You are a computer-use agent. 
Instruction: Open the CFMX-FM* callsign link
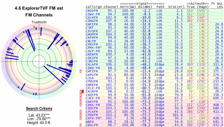pos(93,47)
